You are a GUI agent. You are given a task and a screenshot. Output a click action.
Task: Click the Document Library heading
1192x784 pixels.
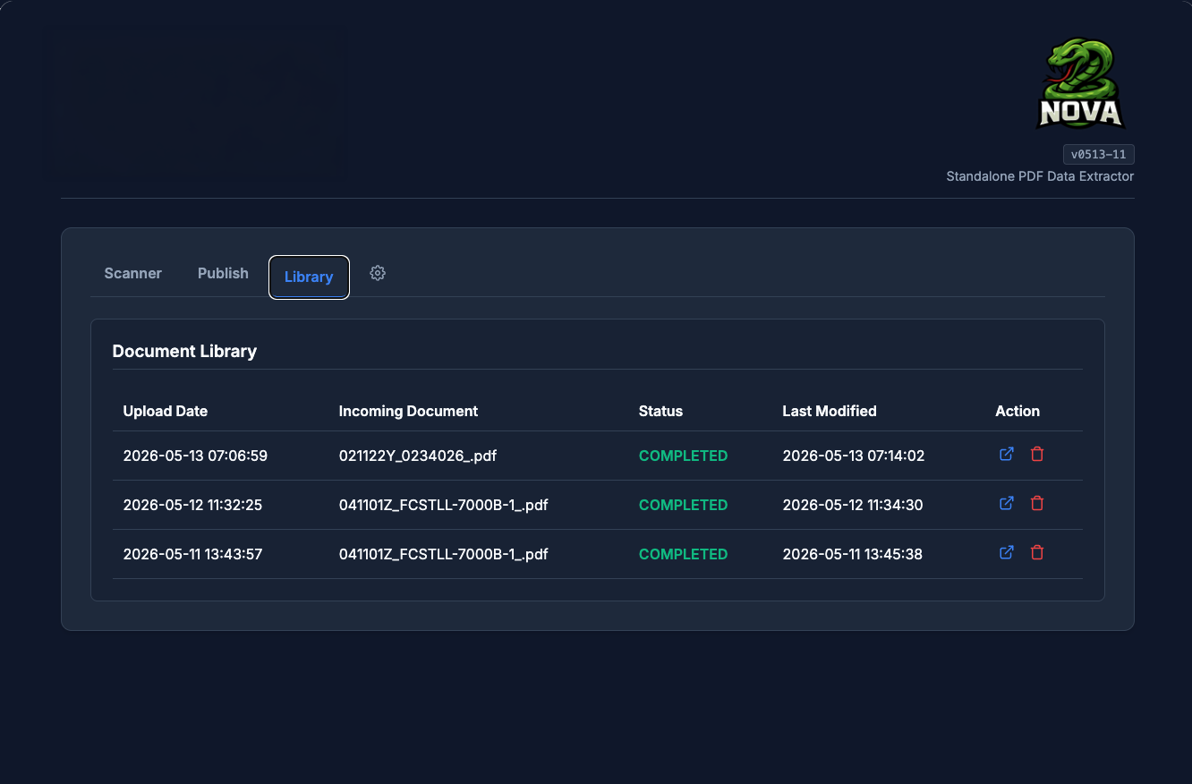(184, 351)
